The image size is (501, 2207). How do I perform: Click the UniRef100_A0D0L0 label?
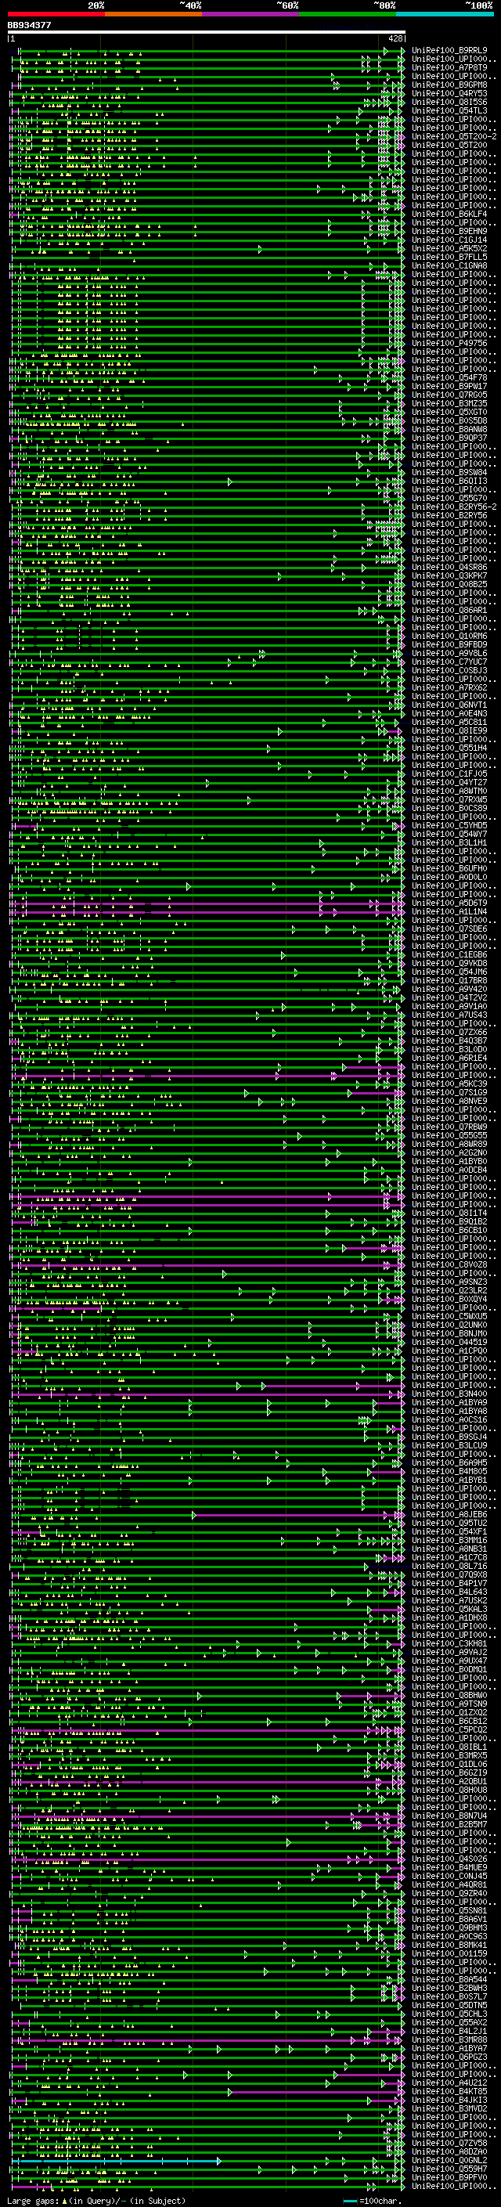tap(449, 878)
